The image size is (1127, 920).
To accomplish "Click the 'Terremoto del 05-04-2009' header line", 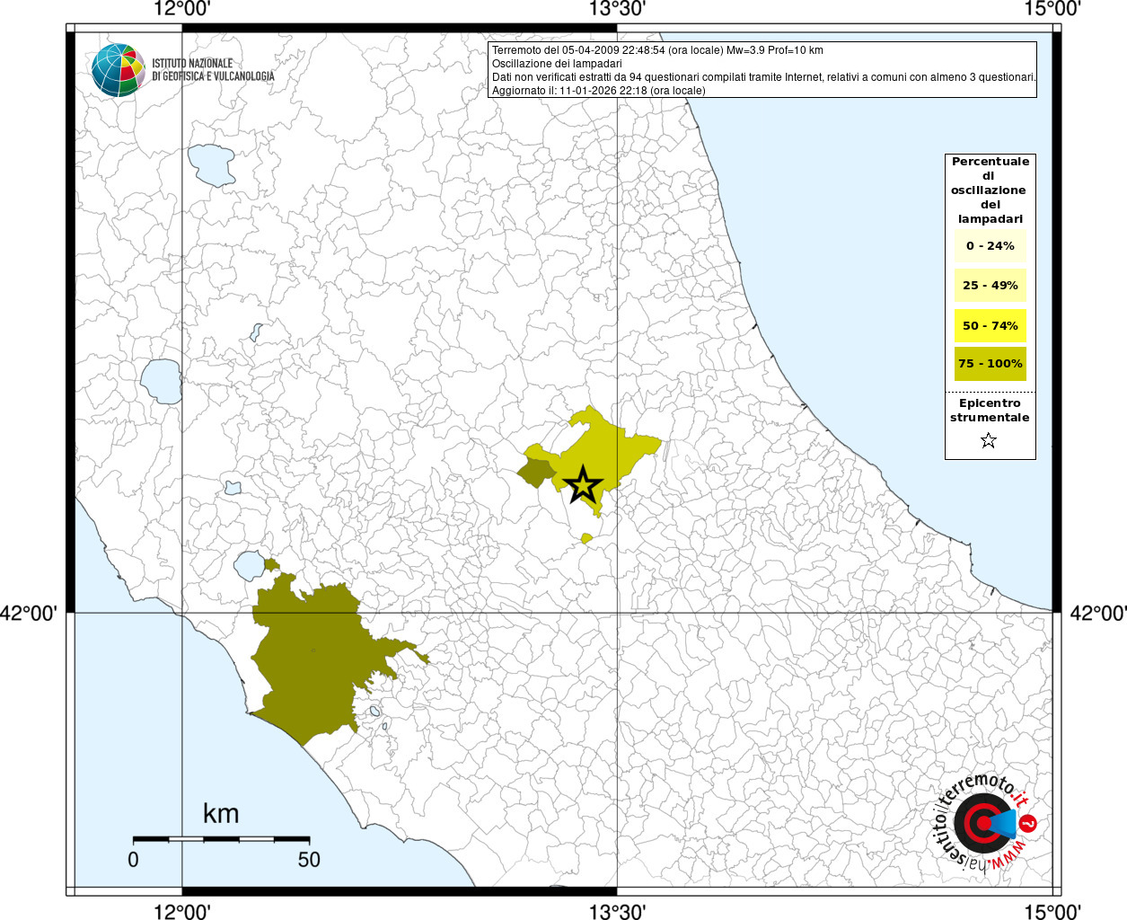I will (657, 50).
